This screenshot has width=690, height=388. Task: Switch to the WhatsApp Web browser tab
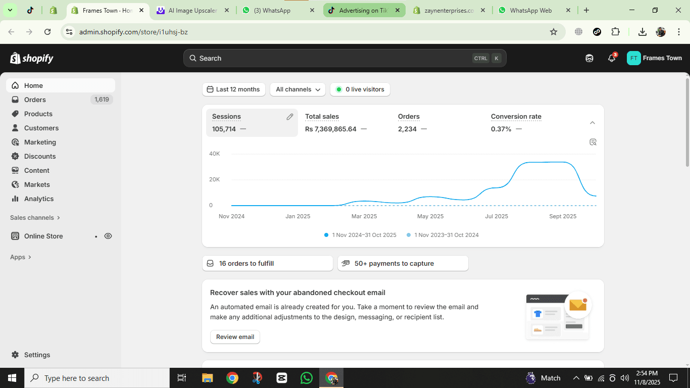pyautogui.click(x=529, y=10)
